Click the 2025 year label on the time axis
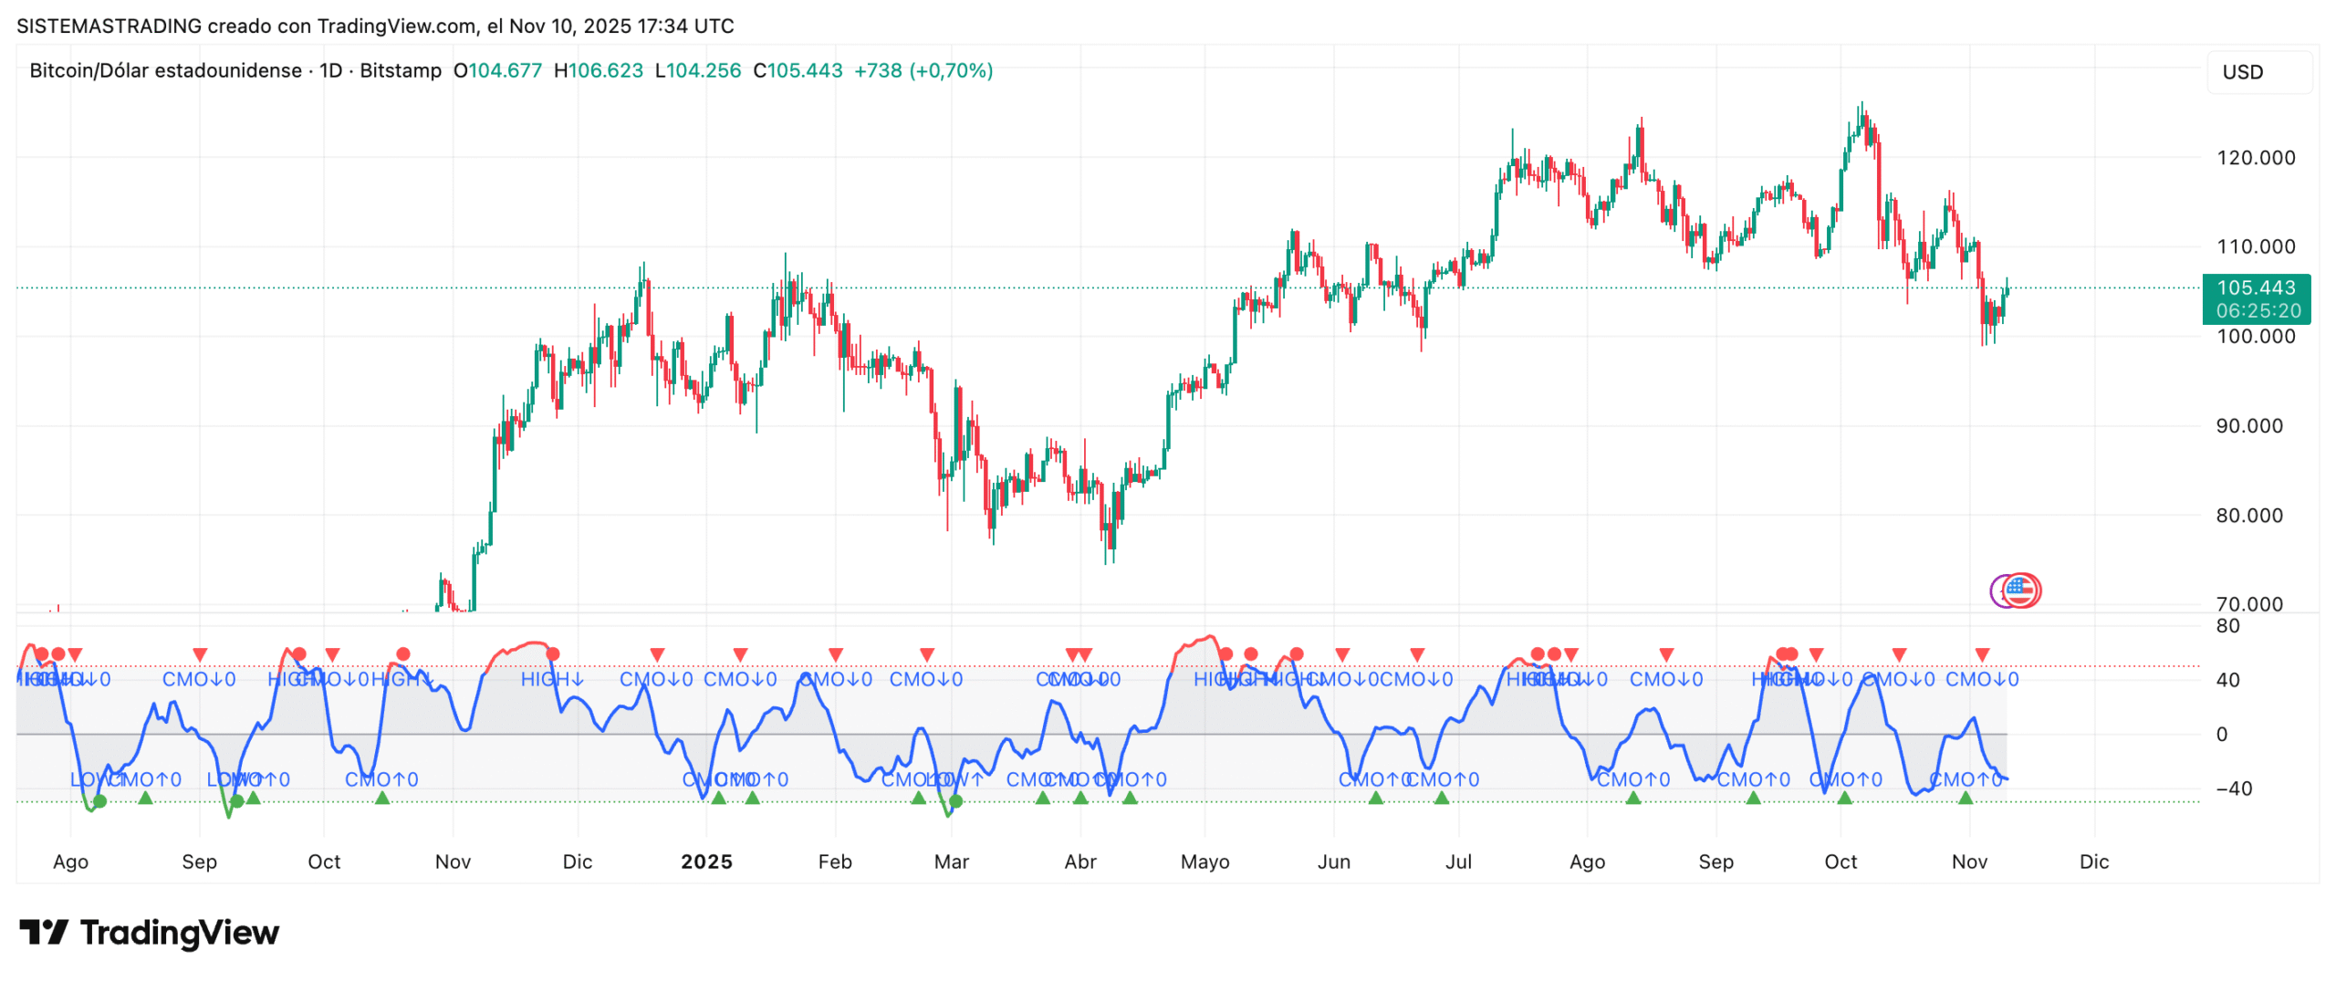 [705, 862]
